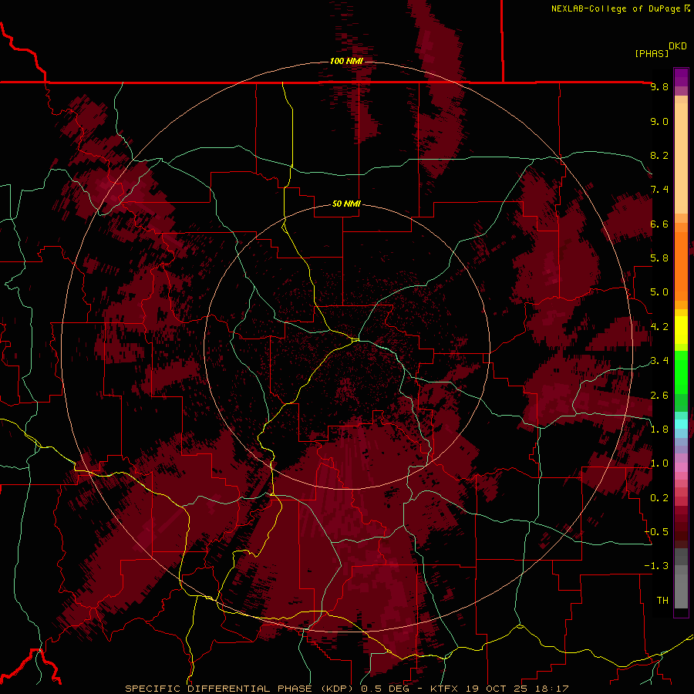The width and height of the screenshot is (694, 694).
Task: Pick the purple segment of the legend bar
Action: [681, 77]
